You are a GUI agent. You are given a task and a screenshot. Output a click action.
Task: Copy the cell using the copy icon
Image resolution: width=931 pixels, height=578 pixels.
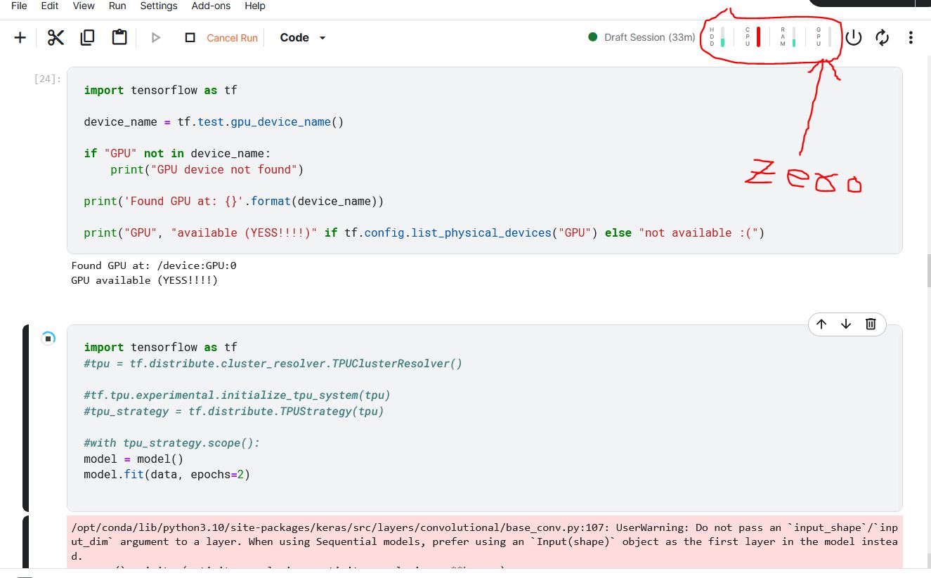pos(88,38)
